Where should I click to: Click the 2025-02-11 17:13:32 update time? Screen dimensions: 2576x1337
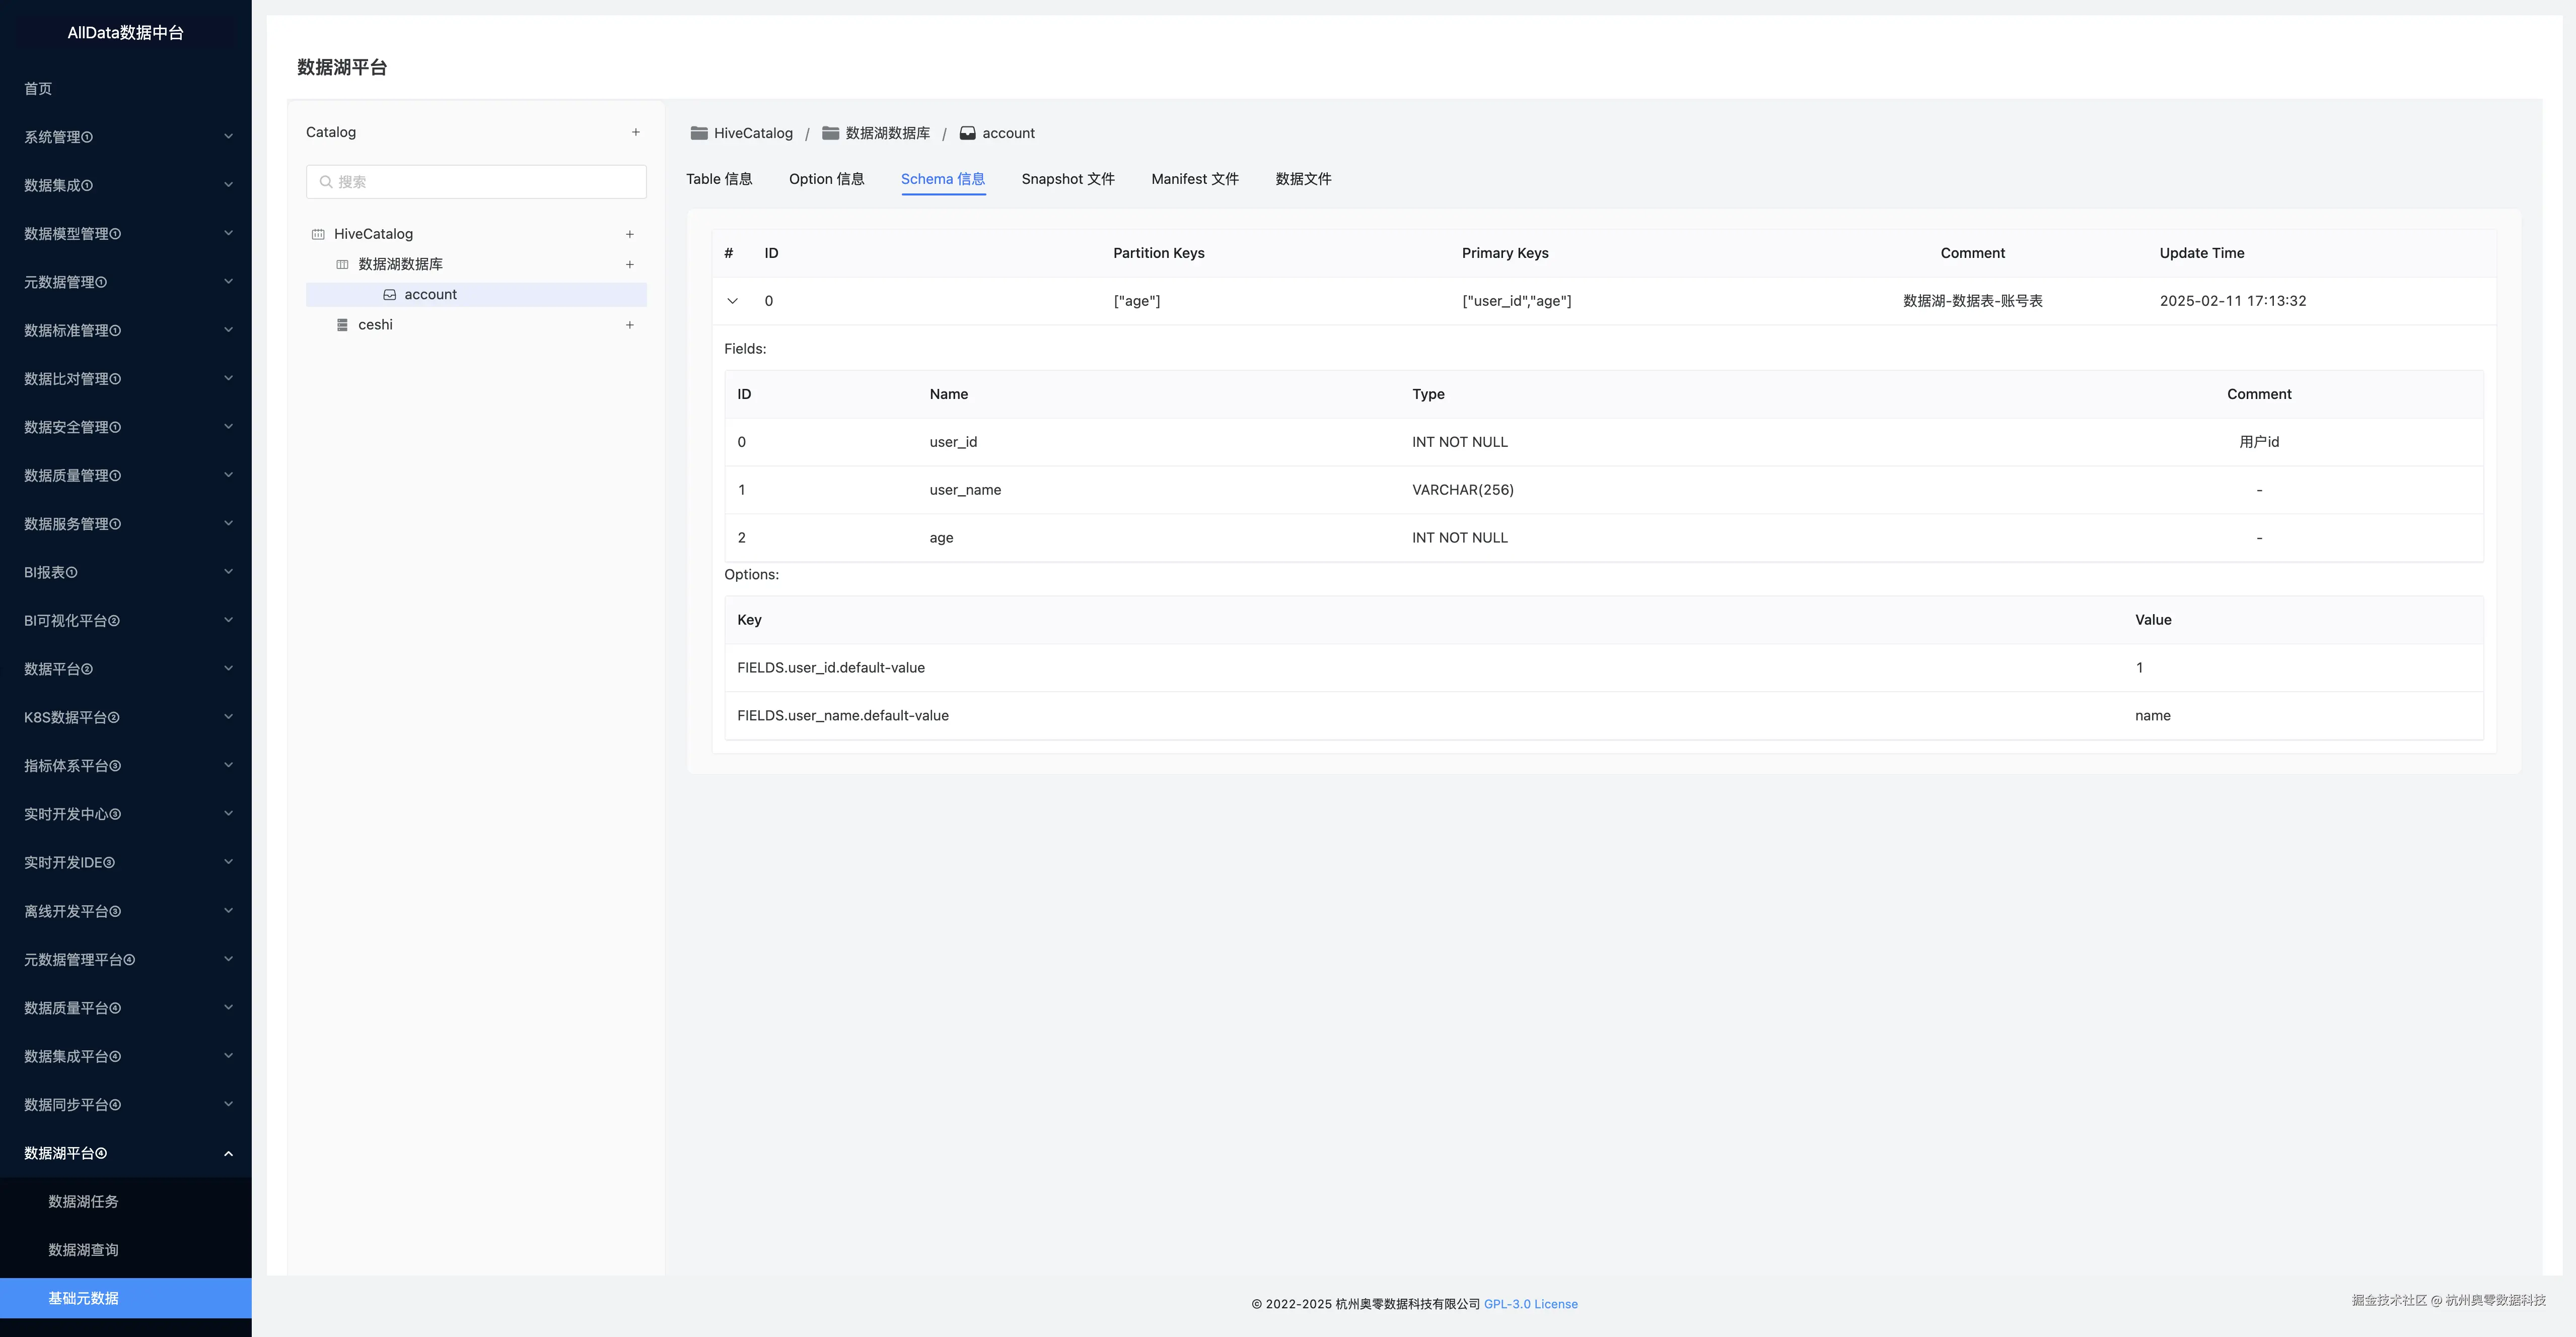(2233, 301)
